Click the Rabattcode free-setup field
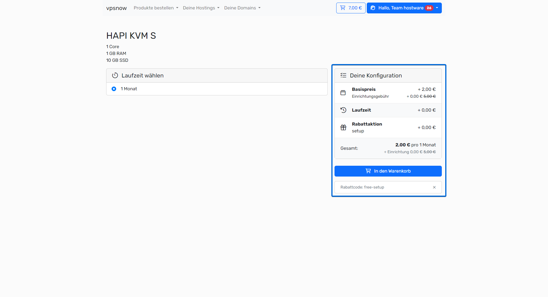548x297 pixels. 382,187
